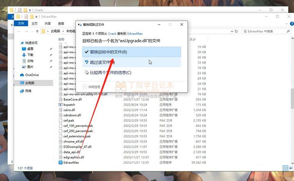The image size is (294, 181).
Task: Click the folder icon in address bar
Action: pyautogui.click(x=43, y=31)
